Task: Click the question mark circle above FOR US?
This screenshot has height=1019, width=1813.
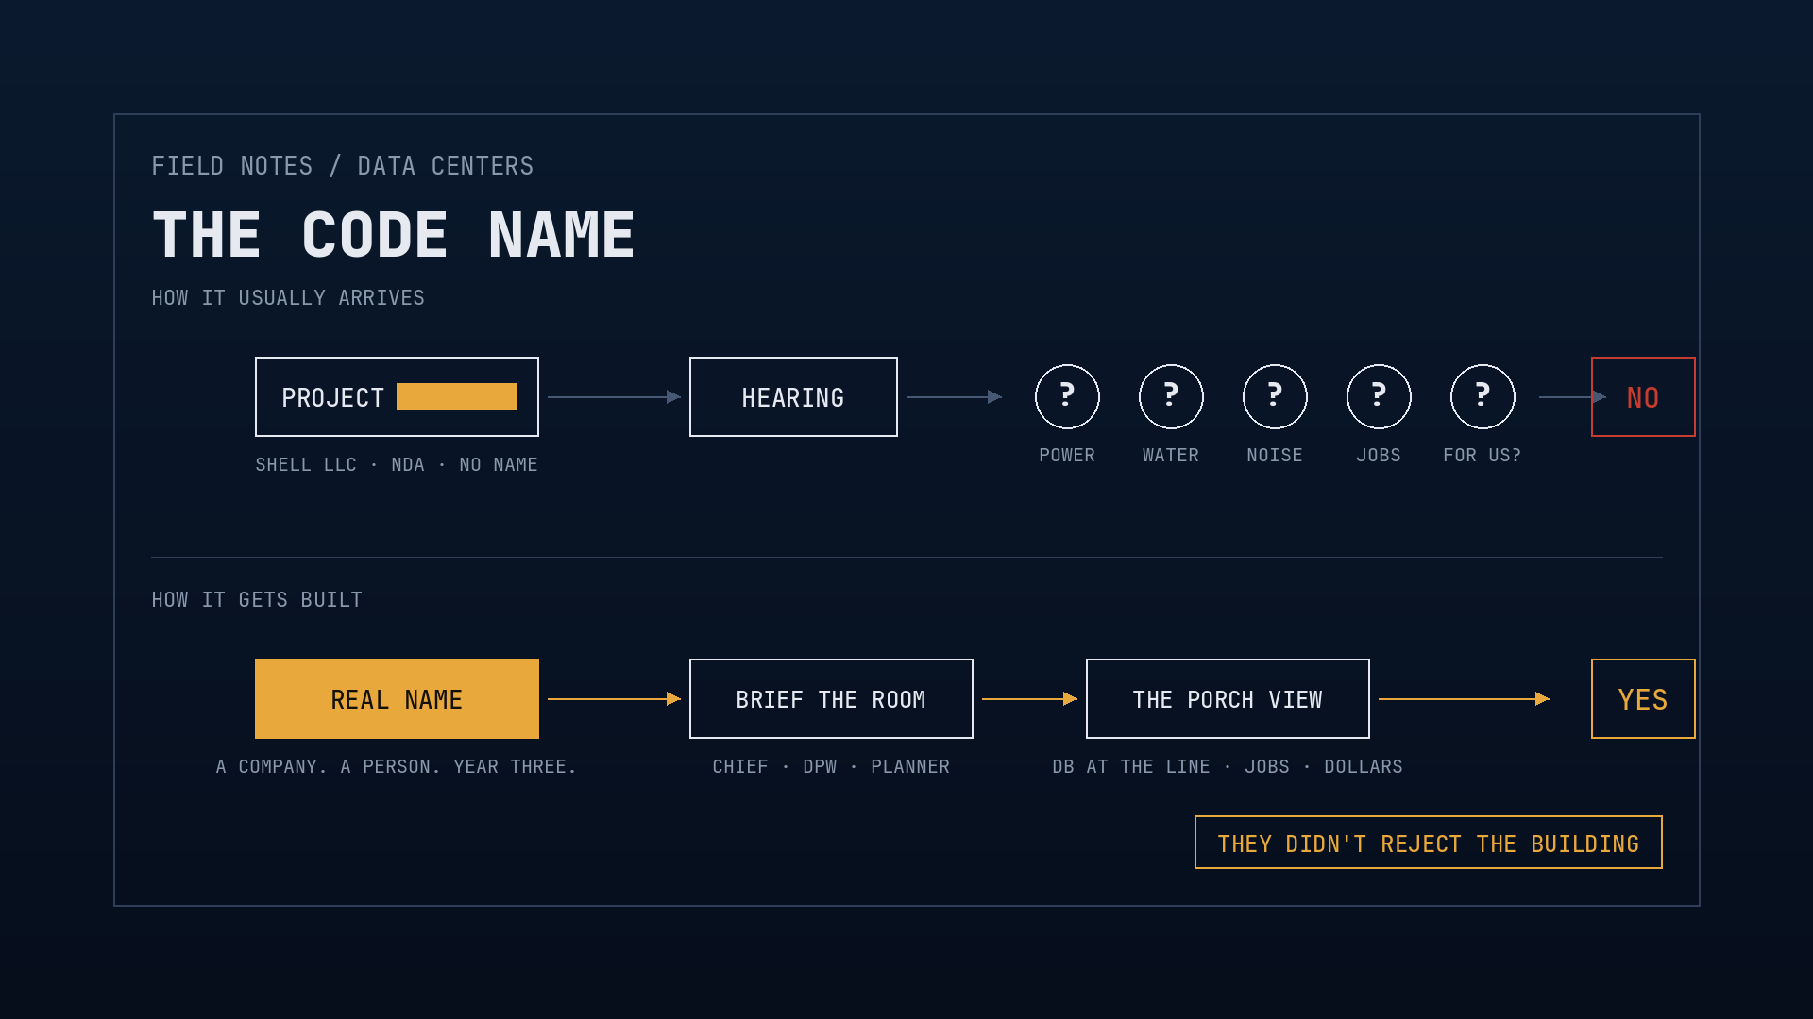Action: pos(1483,396)
